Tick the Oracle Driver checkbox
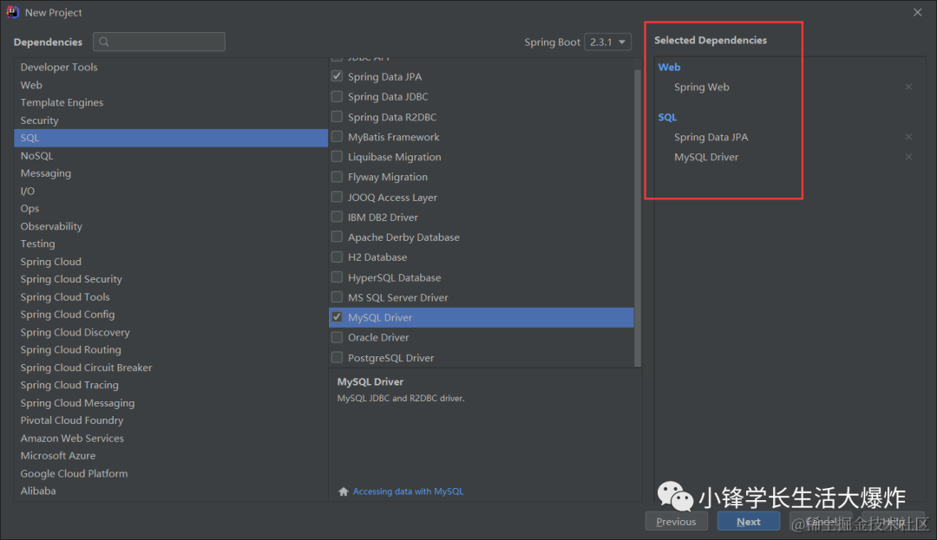 337,338
